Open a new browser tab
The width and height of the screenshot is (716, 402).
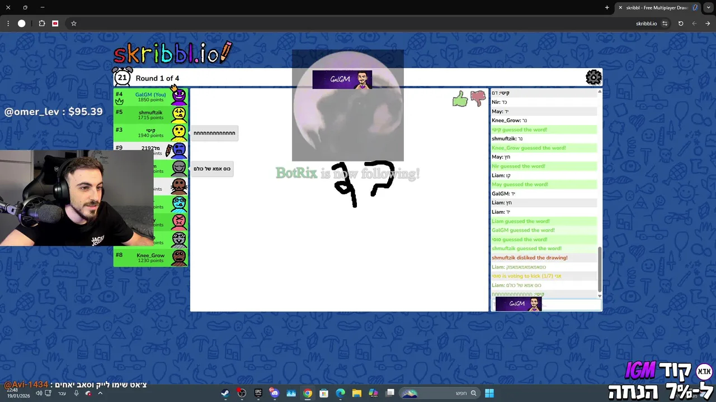click(x=607, y=7)
